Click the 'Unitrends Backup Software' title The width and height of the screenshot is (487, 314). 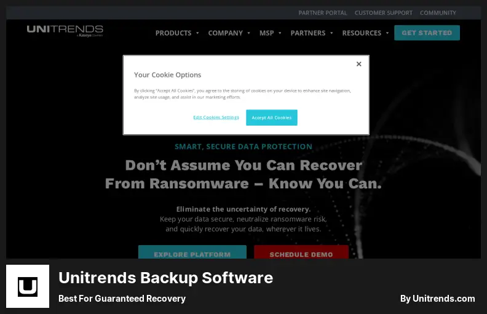[166, 278]
